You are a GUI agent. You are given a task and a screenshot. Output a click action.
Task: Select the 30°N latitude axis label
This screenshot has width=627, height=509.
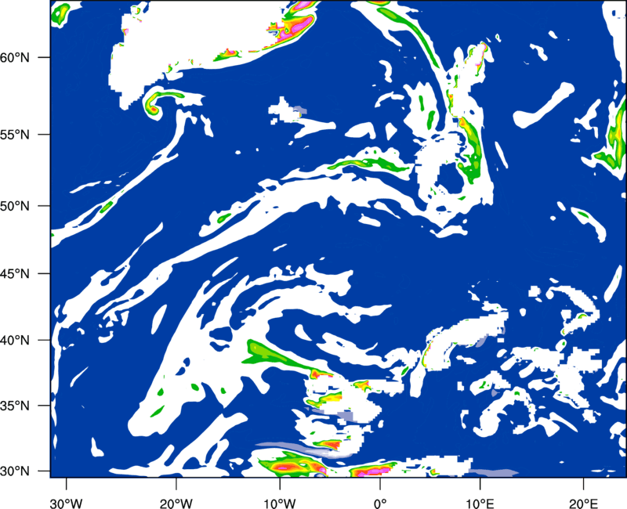[15, 471]
